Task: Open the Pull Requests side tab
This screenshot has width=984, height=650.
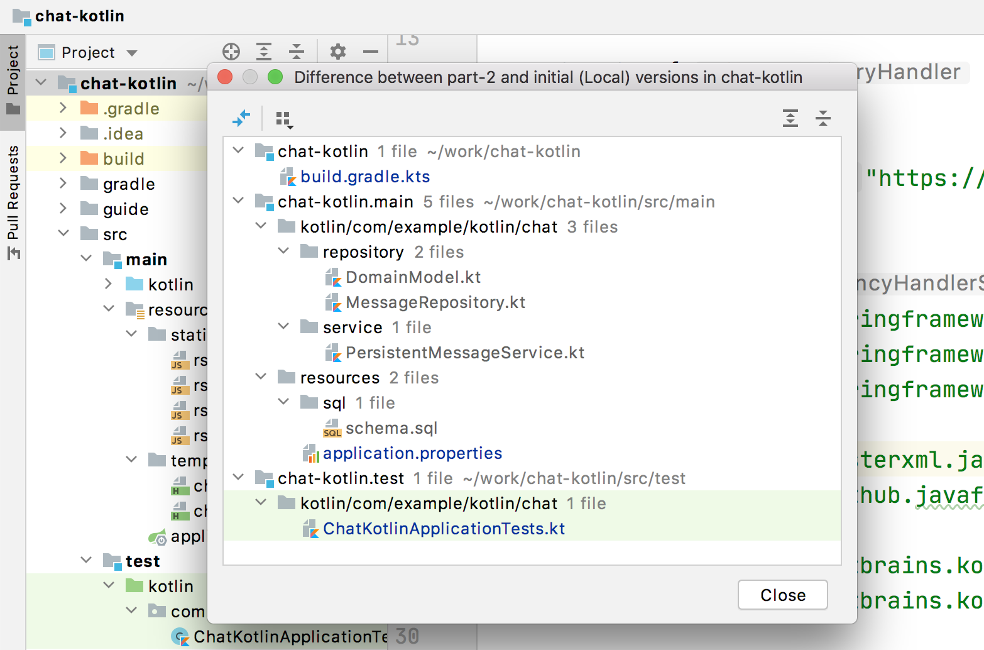Action: [13, 201]
